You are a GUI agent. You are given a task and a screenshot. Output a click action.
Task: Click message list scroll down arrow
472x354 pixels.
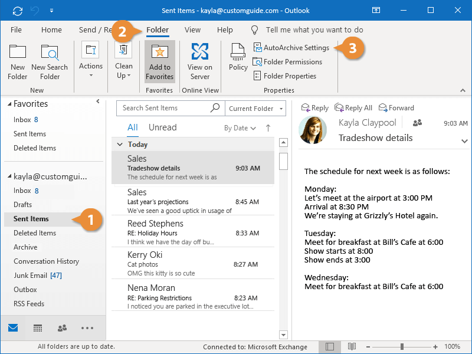[x=283, y=335]
